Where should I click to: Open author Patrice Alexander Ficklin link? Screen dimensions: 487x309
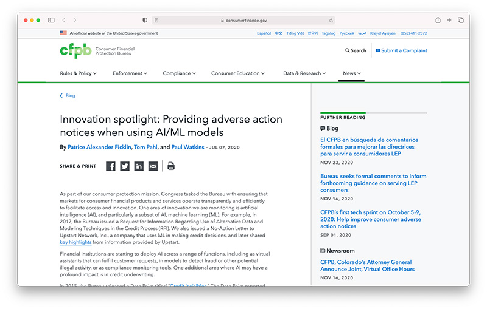pos(99,147)
